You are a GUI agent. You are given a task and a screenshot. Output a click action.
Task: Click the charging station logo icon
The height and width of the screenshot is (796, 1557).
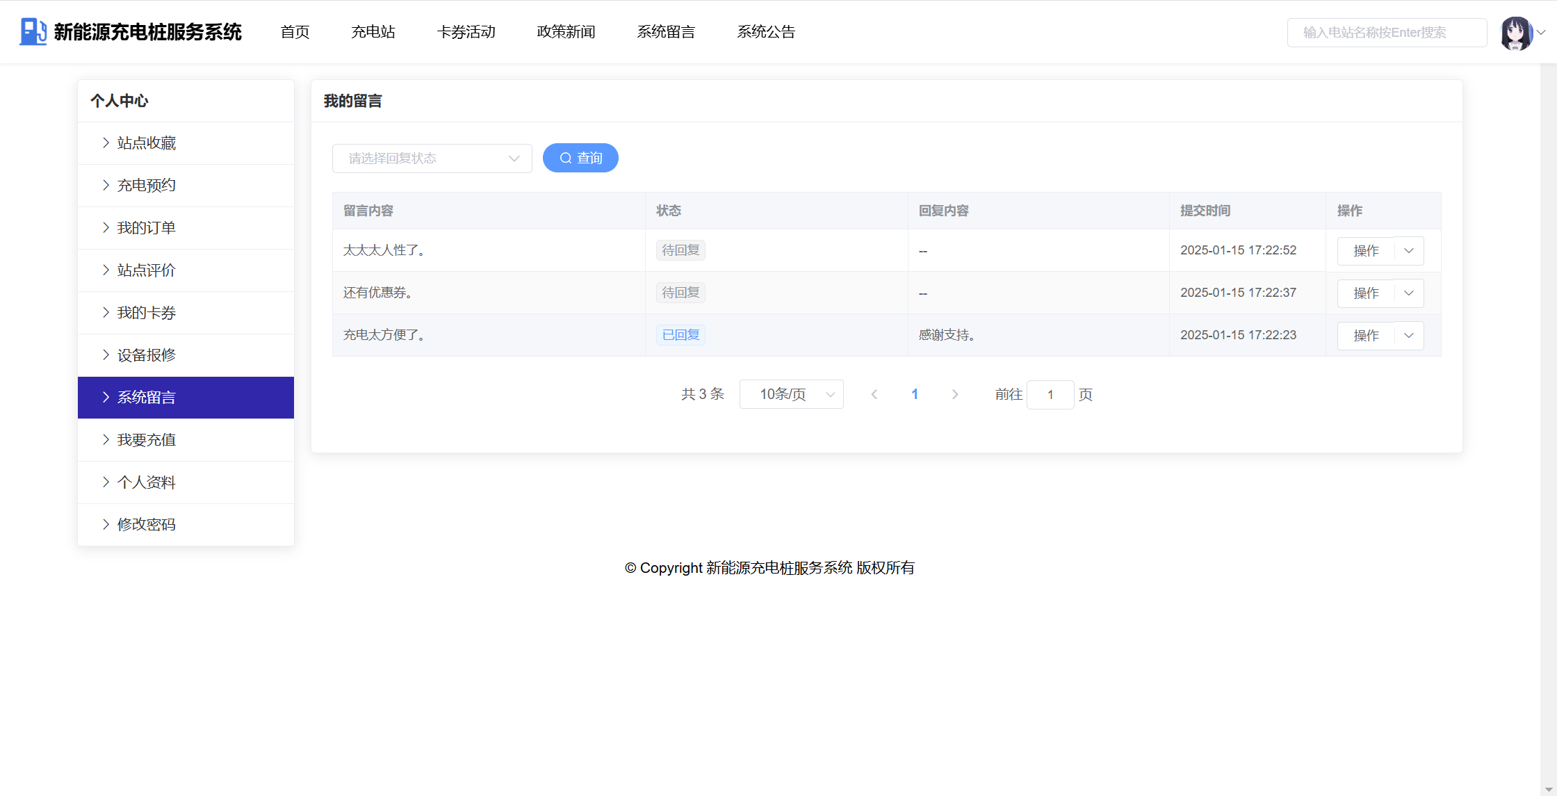(x=32, y=32)
